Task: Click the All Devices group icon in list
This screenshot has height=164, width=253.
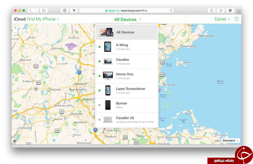Action: pyautogui.click(x=106, y=32)
